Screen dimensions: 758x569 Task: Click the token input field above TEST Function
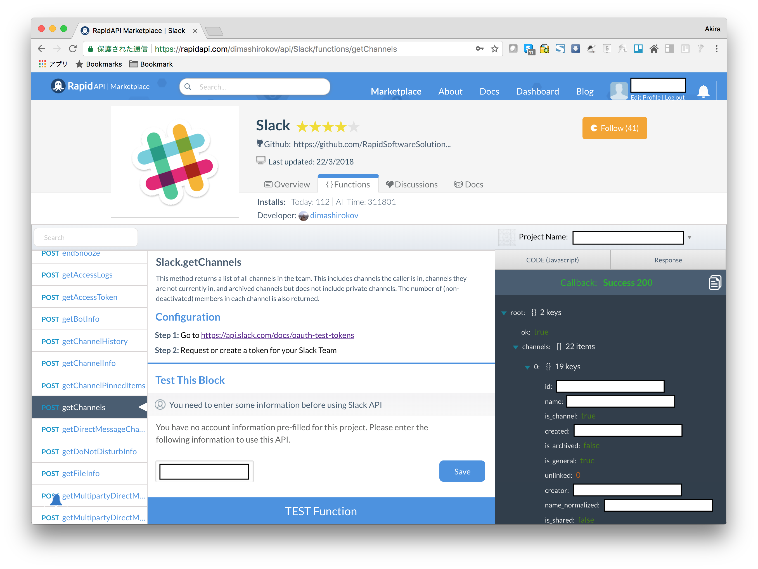tap(204, 471)
